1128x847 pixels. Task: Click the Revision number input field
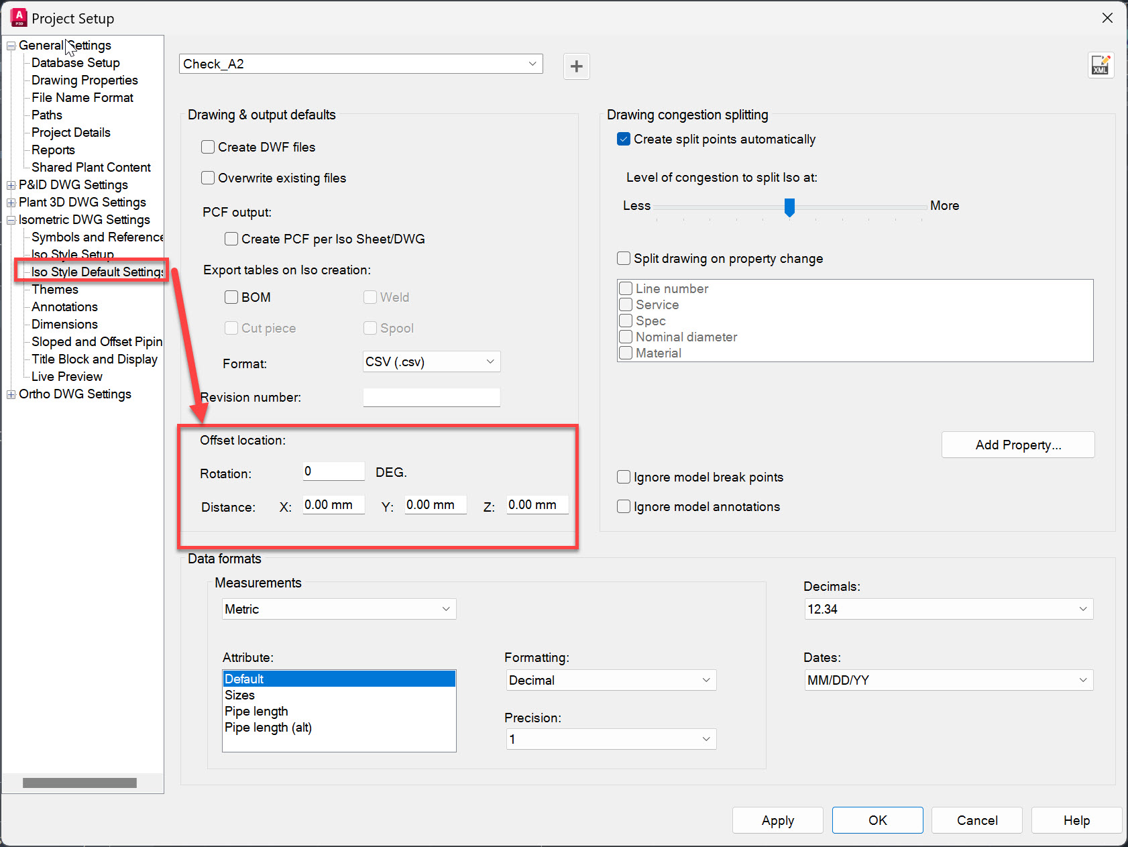431,397
